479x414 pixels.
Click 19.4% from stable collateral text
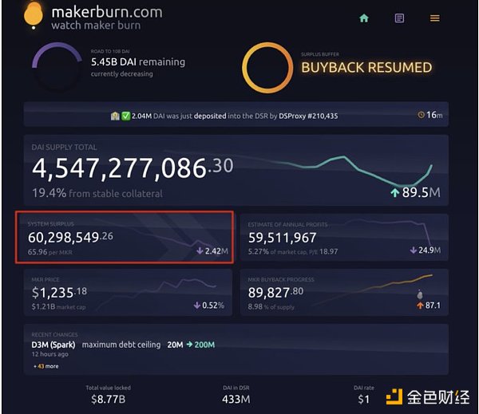click(x=97, y=193)
